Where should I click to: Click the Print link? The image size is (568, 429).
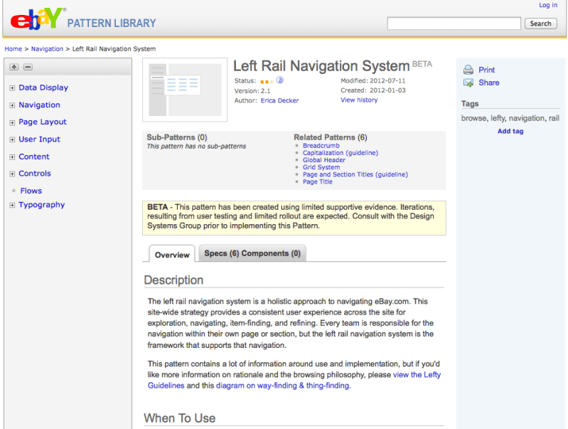pyautogui.click(x=486, y=70)
